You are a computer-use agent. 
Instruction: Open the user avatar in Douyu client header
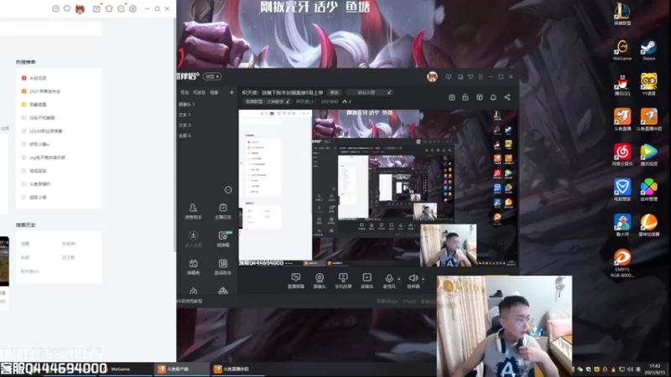[80, 8]
